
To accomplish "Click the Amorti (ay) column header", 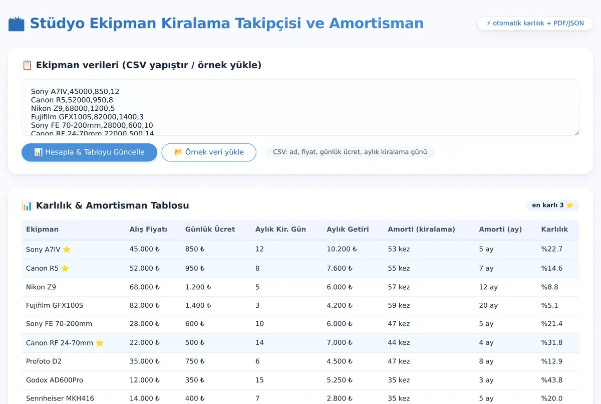I will click(500, 230).
